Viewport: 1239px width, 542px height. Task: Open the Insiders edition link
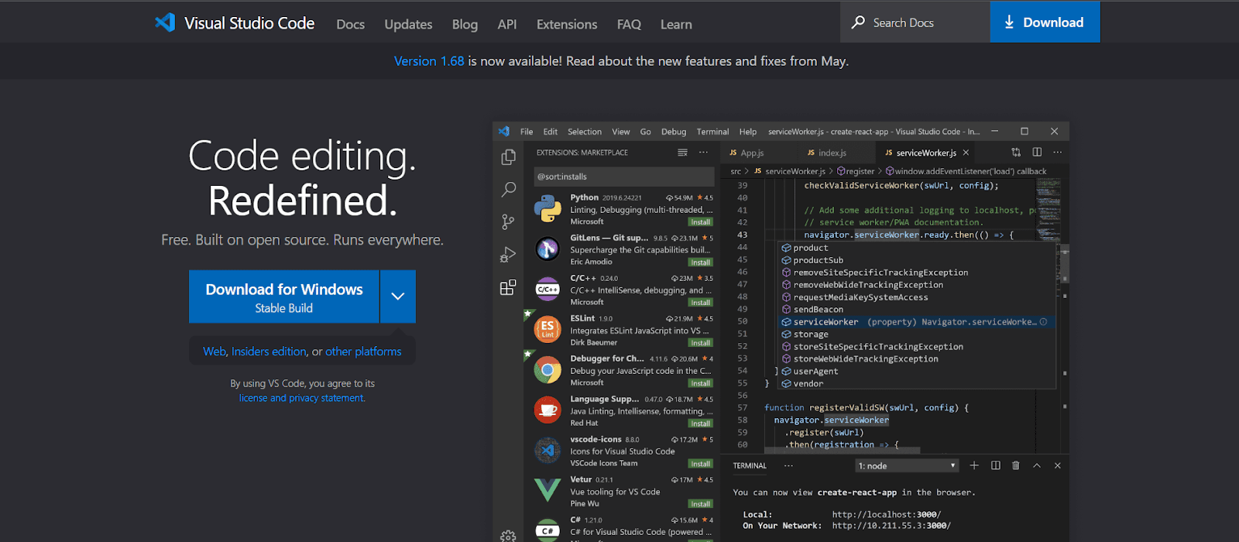(269, 352)
